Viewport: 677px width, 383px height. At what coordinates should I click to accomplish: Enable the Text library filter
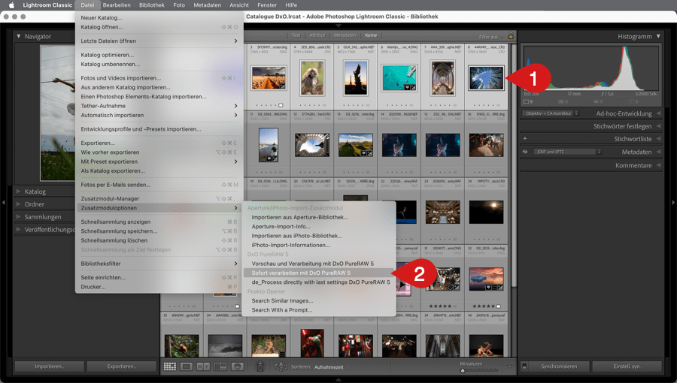tap(296, 35)
